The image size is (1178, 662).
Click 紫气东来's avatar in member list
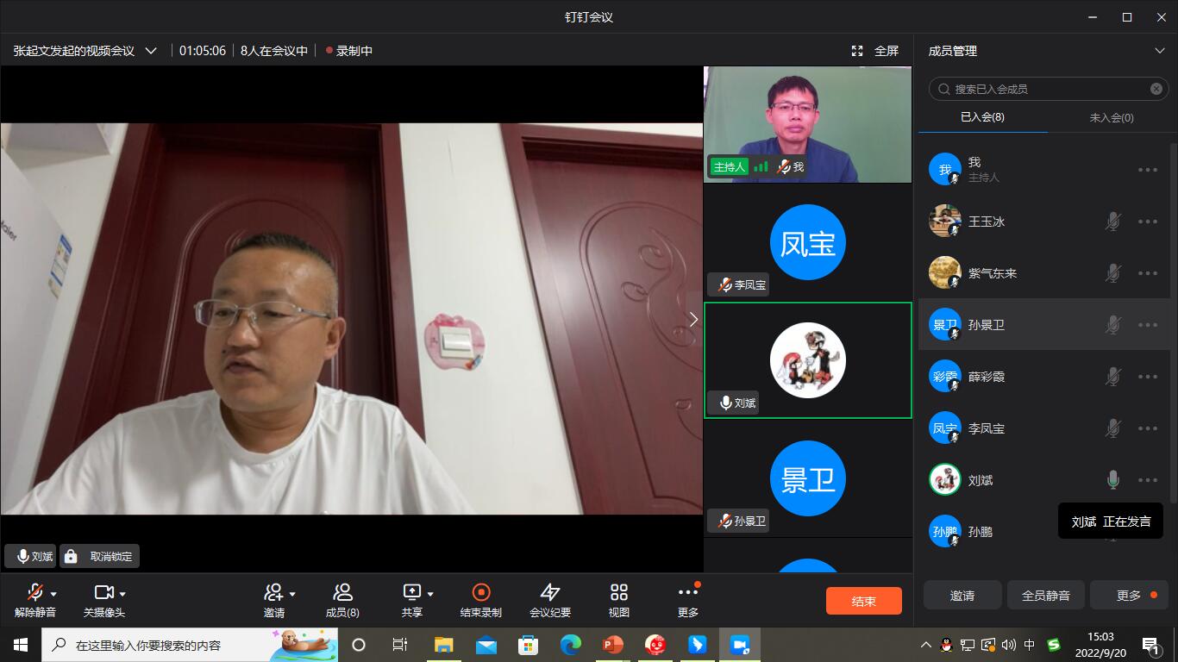point(945,273)
